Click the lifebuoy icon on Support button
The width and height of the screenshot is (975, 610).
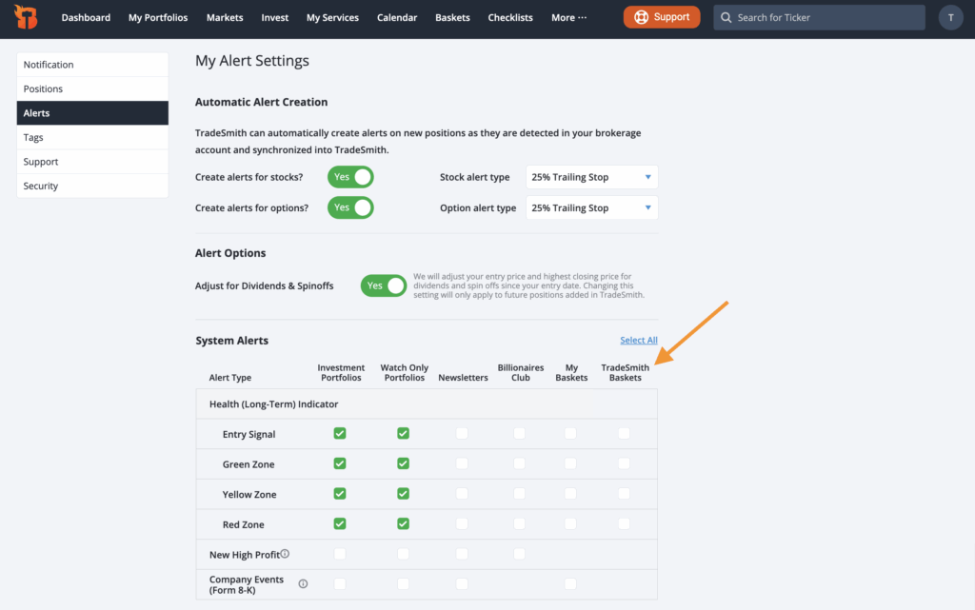(641, 17)
